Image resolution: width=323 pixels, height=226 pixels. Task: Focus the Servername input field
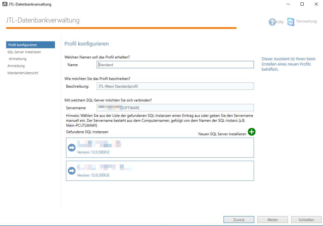click(175, 108)
